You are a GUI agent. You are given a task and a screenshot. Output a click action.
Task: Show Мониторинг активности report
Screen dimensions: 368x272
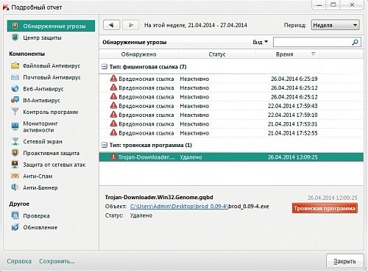pos(40,126)
